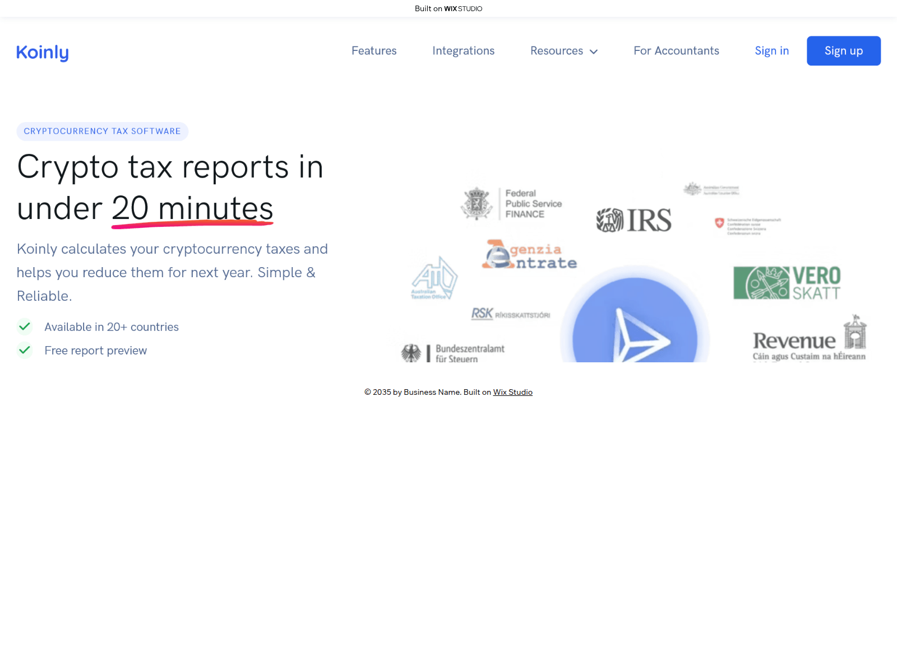Click checkmark beside Available in 20+ countries
Image resolution: width=897 pixels, height=672 pixels.
click(25, 326)
